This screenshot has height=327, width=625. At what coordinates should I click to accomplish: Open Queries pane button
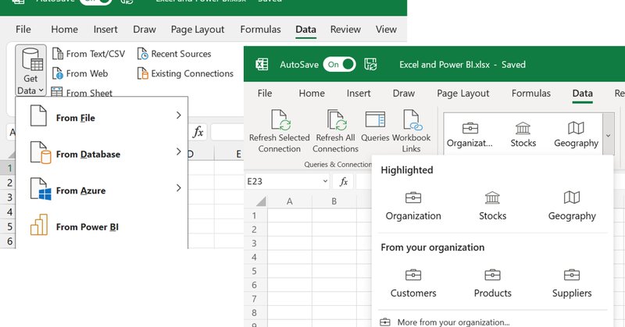click(375, 126)
